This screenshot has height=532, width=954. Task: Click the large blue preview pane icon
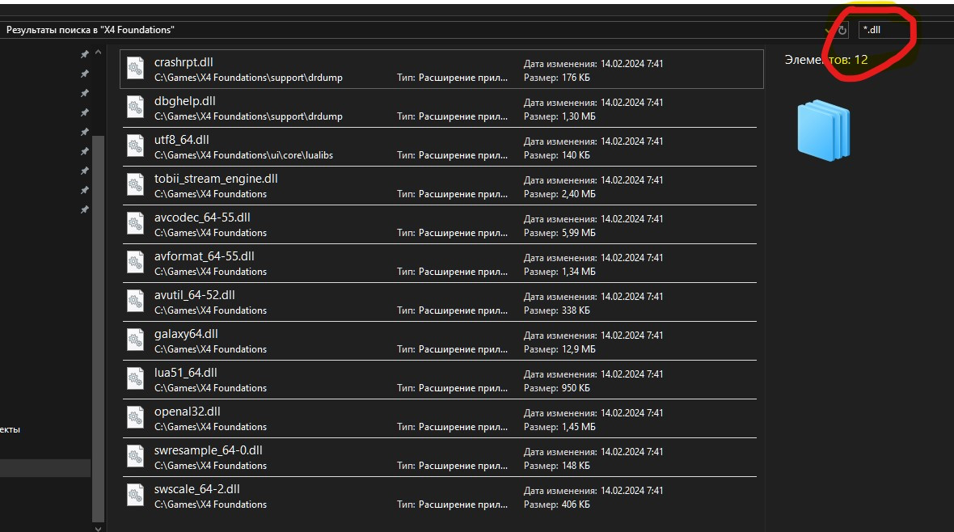point(823,131)
